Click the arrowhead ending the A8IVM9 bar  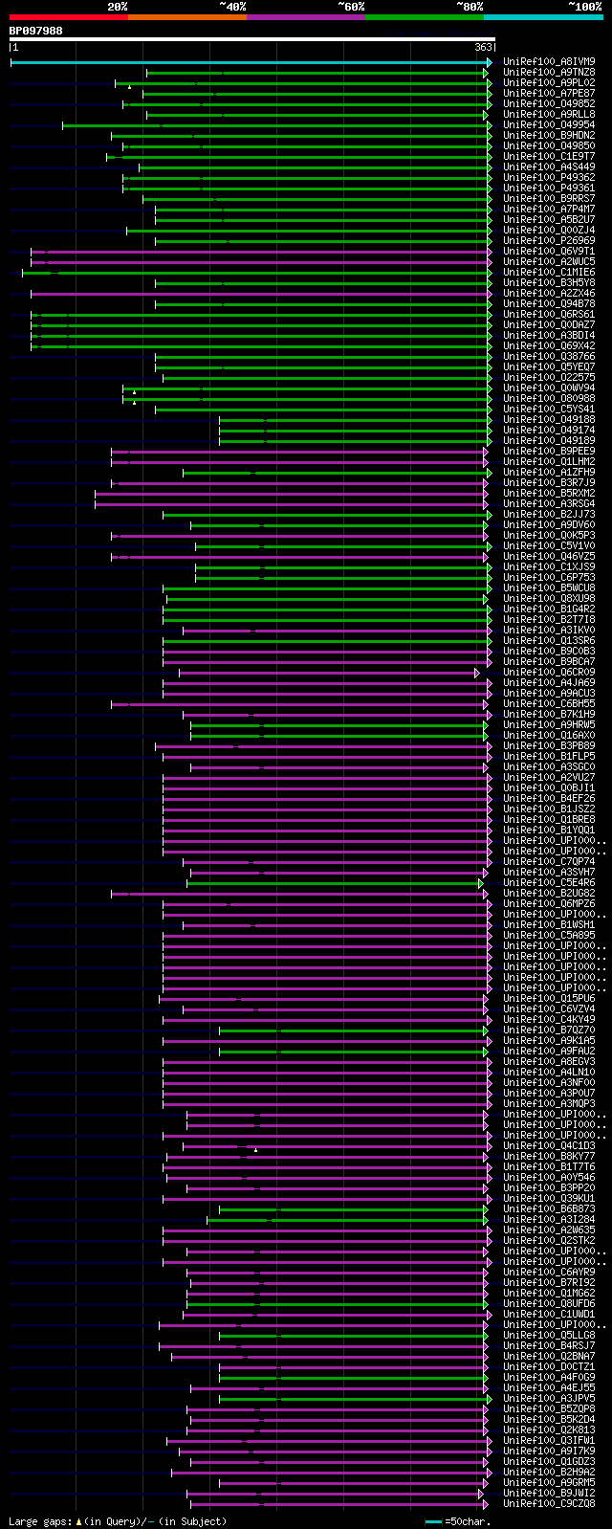(490, 62)
